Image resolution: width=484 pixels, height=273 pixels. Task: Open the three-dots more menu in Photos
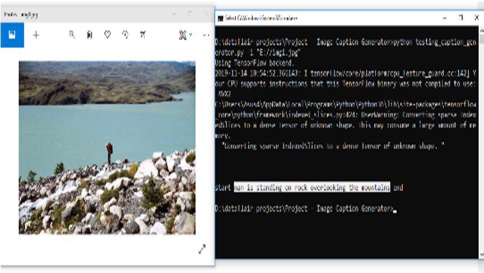click(206, 35)
